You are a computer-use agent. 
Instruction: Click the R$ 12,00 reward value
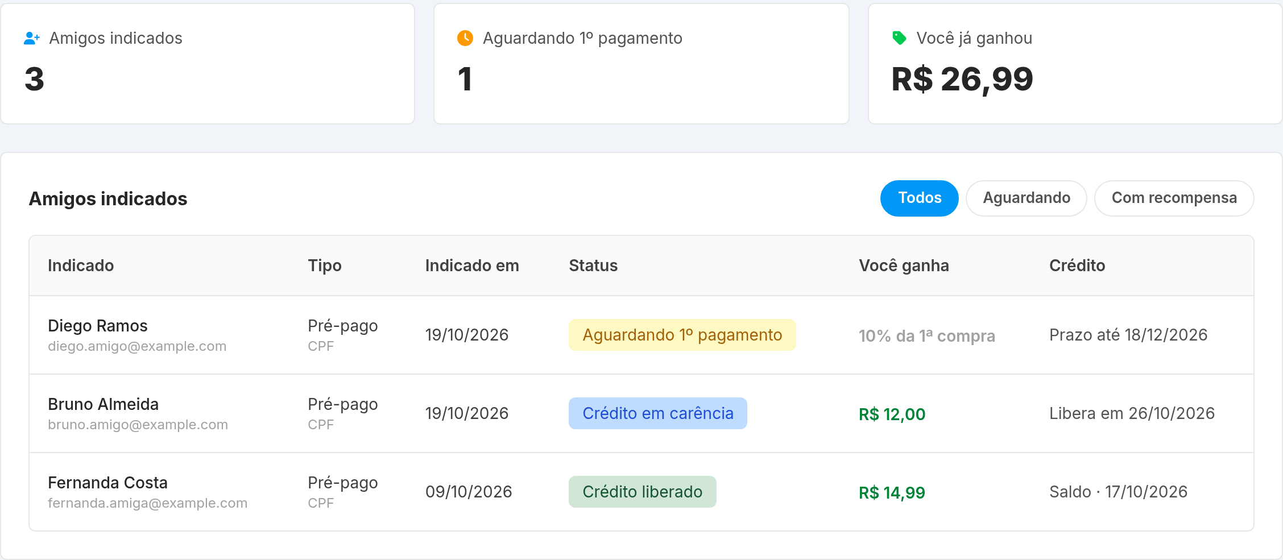pos(892,414)
